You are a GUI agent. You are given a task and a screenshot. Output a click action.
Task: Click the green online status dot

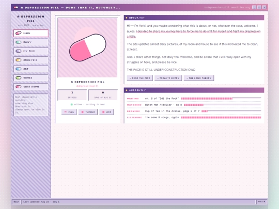(x=72, y=104)
